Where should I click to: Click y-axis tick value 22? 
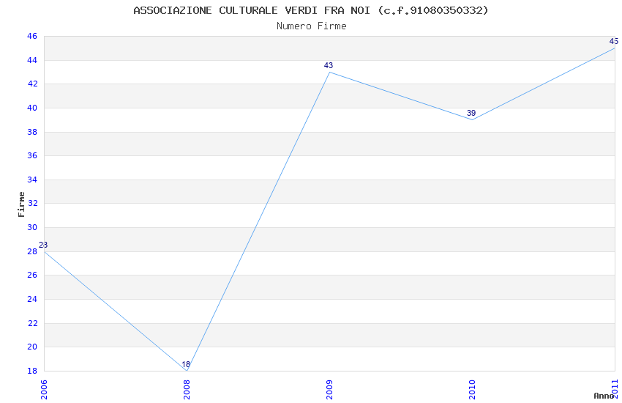[x=32, y=324]
